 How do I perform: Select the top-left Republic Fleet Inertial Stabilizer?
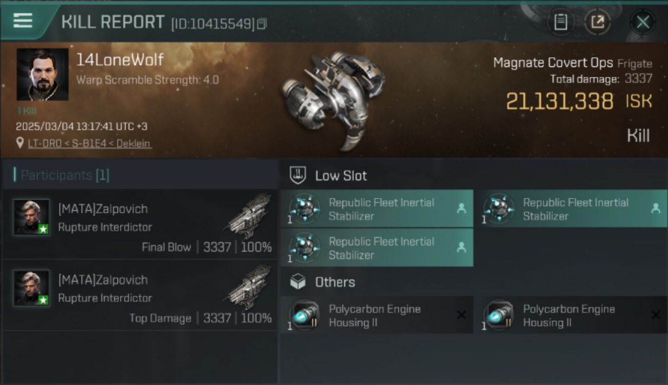[x=377, y=209]
